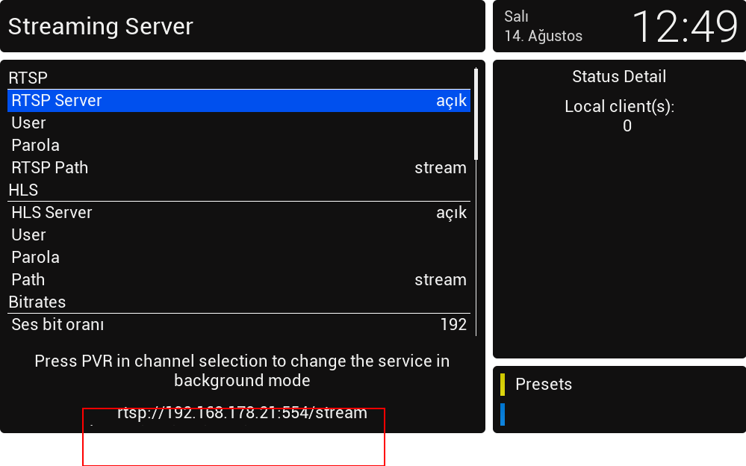Toggle the RTSP Server açık setting

click(239, 101)
